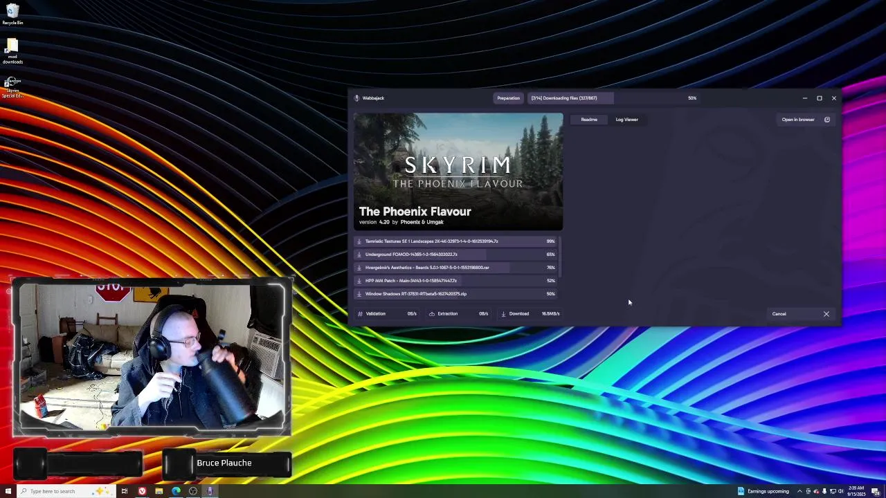Maximize the Wabbajack window
The height and width of the screenshot is (498, 886).
click(x=820, y=98)
